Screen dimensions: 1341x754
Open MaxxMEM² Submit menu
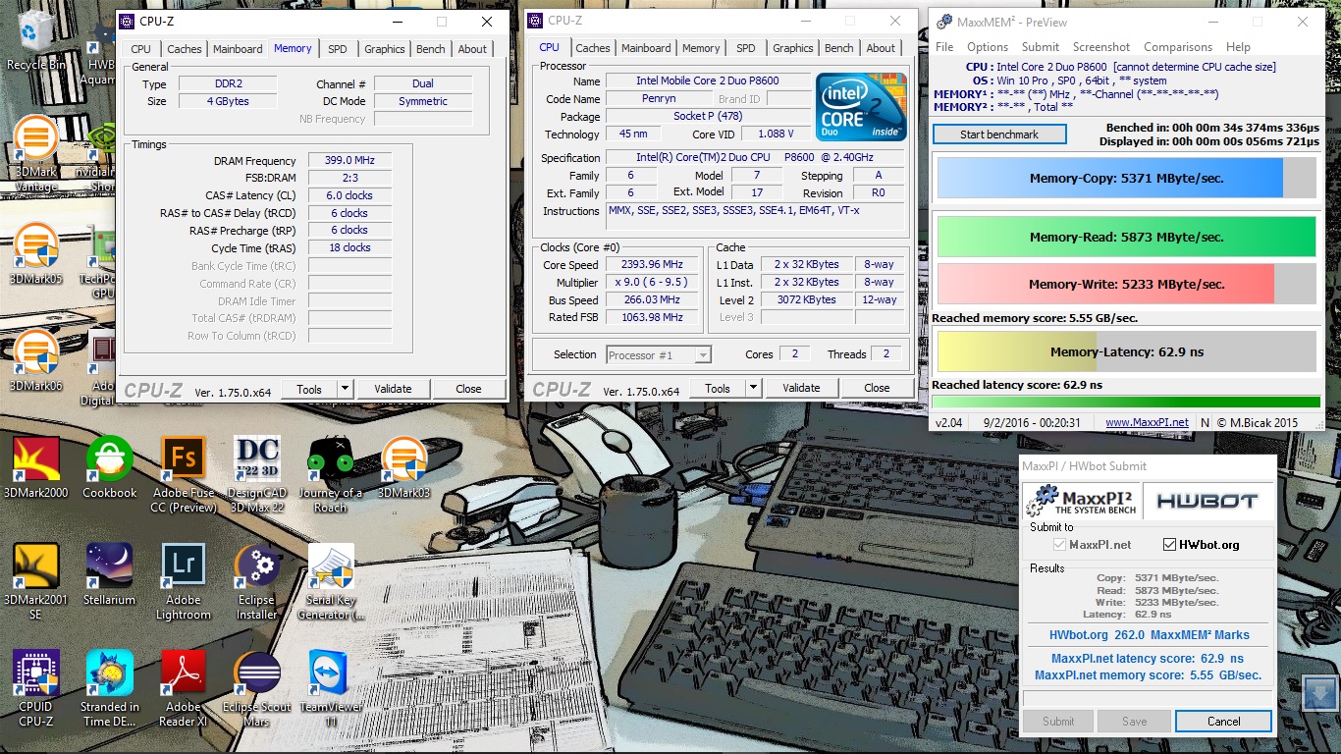1041,47
